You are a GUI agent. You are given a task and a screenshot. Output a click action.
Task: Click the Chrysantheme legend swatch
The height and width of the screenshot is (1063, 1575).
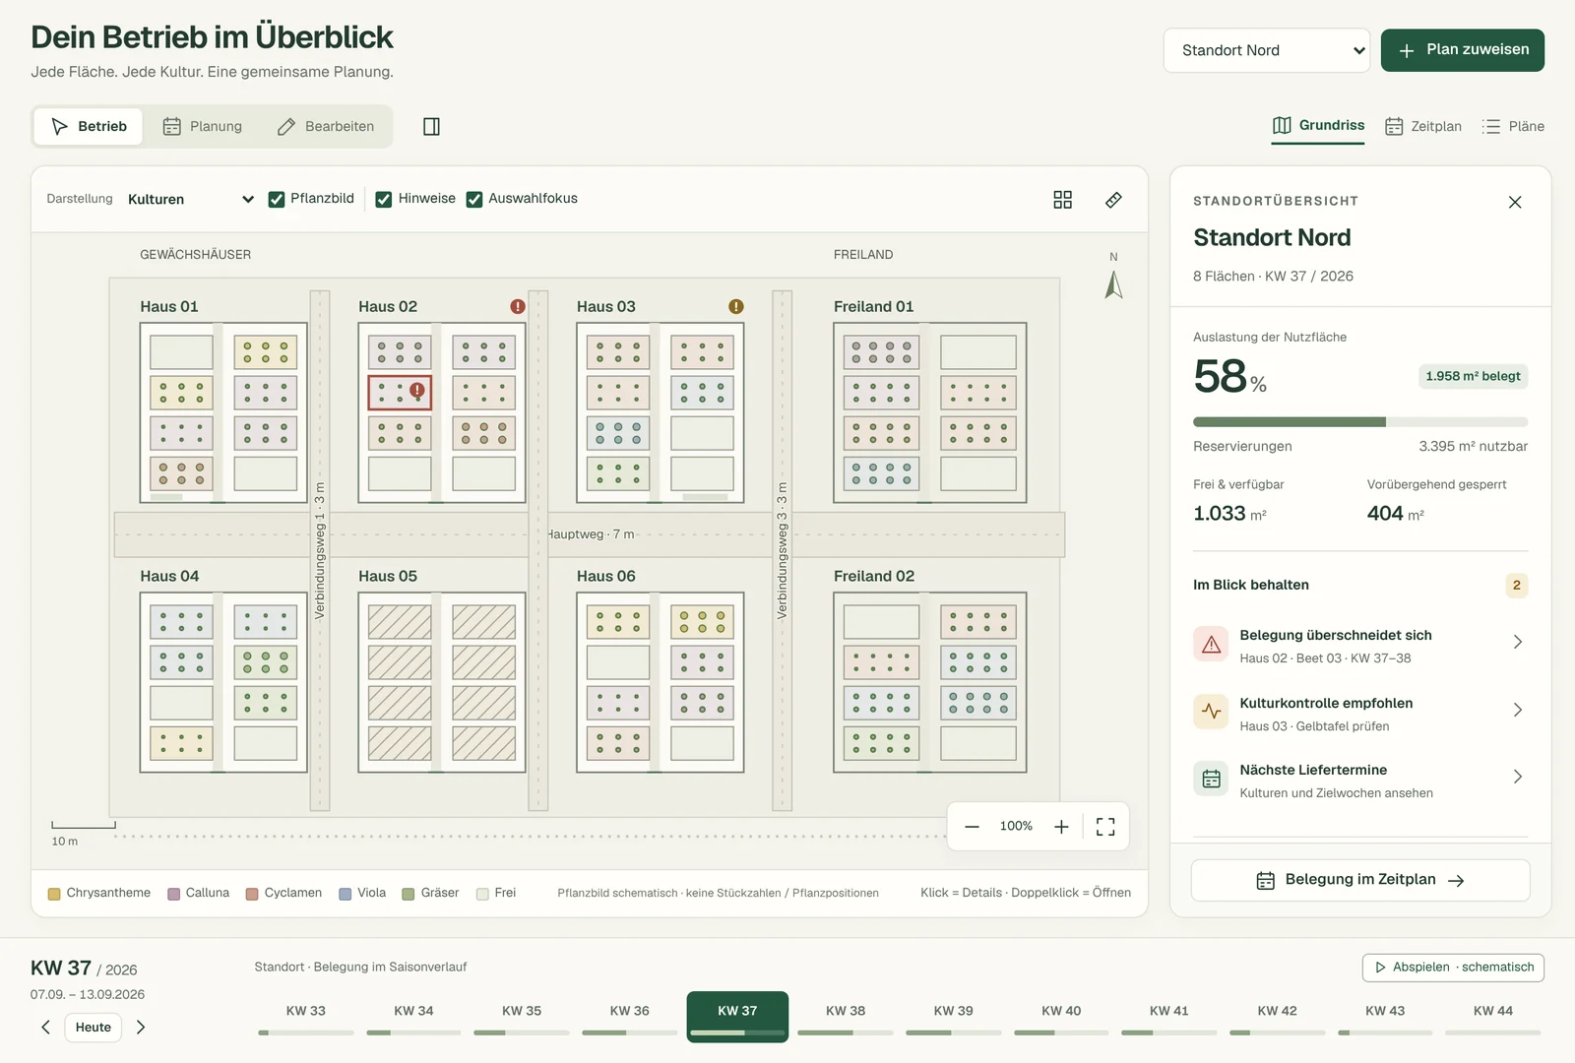coord(54,894)
